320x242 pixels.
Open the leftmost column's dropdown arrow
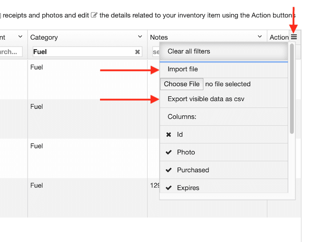point(20,37)
